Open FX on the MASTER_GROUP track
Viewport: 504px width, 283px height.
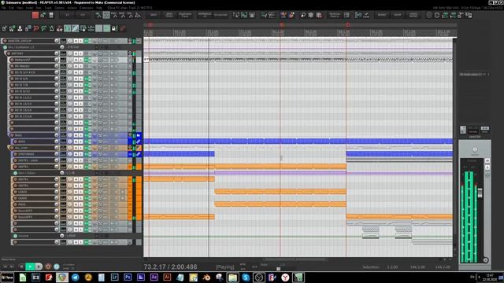pos(87,41)
